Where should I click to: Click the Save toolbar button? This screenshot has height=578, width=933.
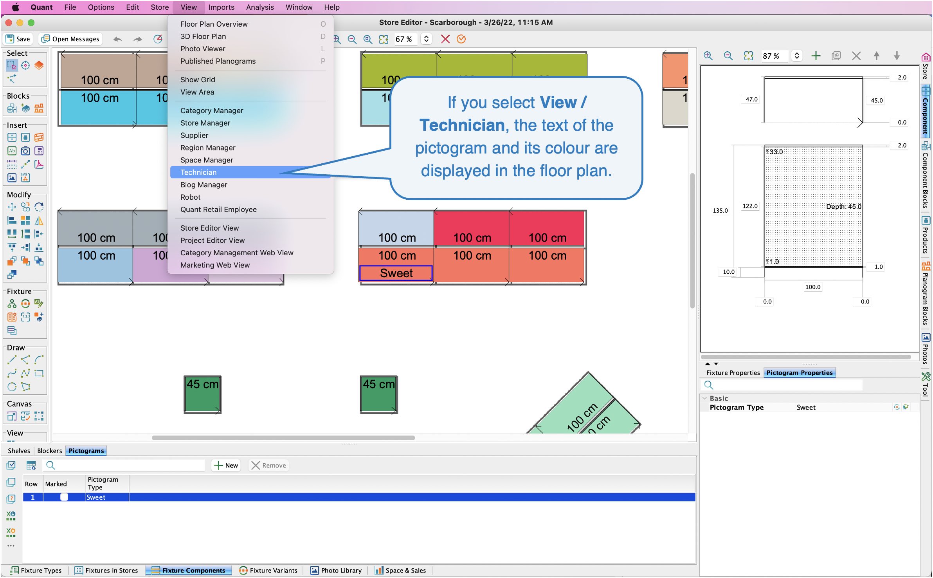[x=18, y=39]
